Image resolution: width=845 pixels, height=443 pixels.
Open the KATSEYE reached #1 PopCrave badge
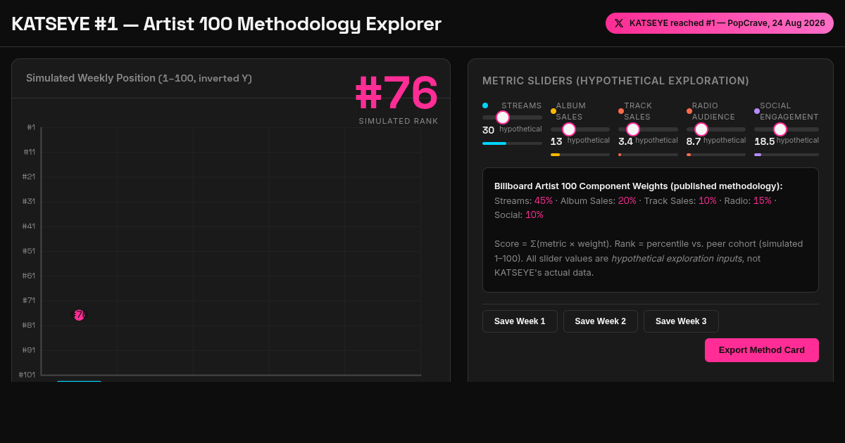720,23
